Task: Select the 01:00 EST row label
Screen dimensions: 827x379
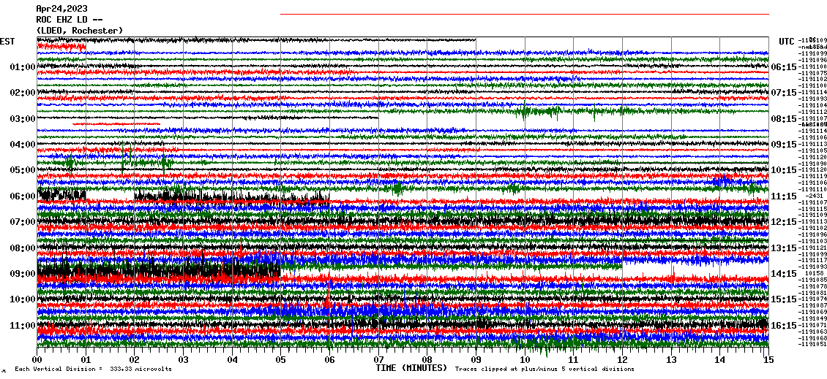Action: [23, 67]
